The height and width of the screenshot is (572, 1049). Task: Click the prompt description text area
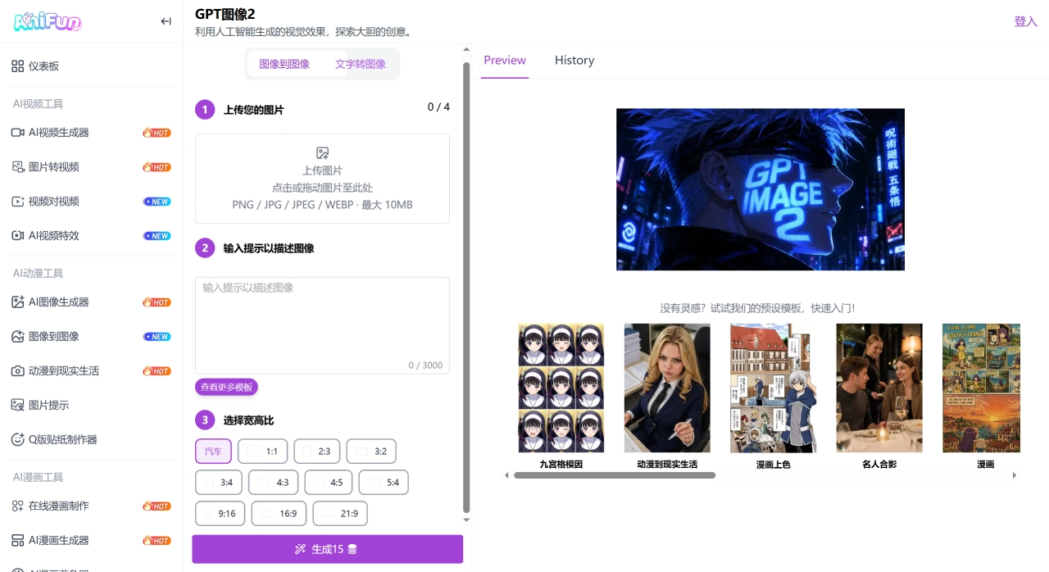322,325
